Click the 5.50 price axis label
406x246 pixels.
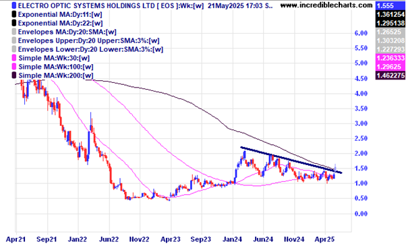361,48
